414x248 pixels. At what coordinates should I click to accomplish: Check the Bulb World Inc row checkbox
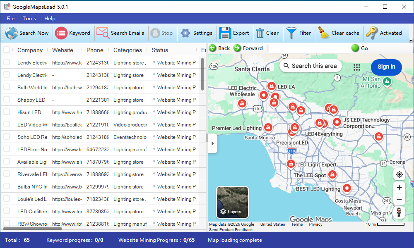[x=7, y=87]
